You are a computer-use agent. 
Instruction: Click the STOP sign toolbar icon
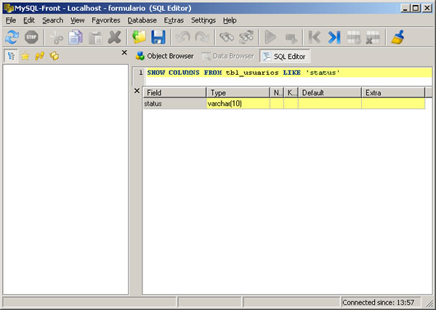(31, 37)
